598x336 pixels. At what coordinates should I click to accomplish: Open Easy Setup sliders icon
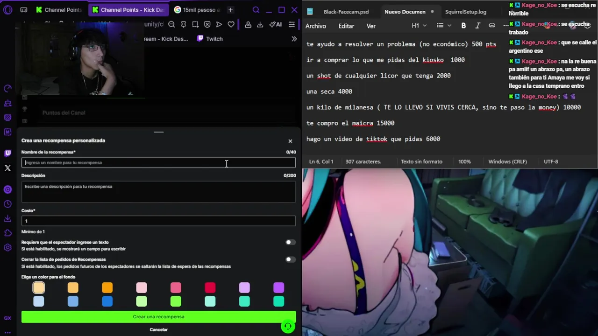tap(292, 24)
